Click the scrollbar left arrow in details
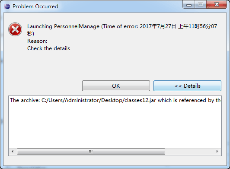 coord(13,151)
